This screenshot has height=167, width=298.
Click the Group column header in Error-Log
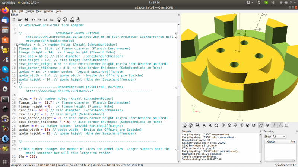271,141
